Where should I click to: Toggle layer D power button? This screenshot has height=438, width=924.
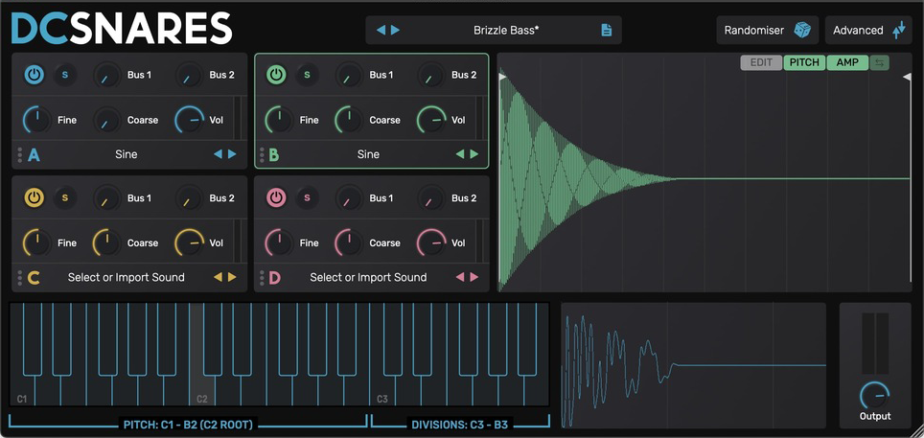(276, 198)
